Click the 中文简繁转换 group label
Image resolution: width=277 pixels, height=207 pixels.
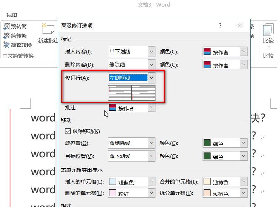point(18,56)
